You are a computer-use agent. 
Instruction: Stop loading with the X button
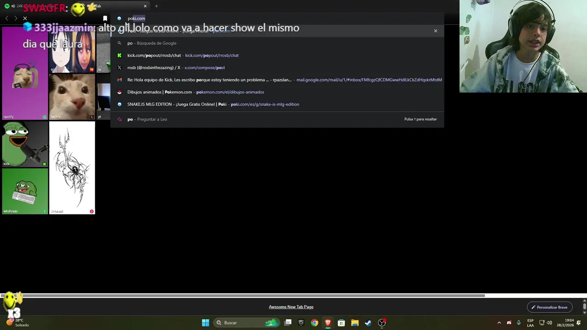coord(25,18)
